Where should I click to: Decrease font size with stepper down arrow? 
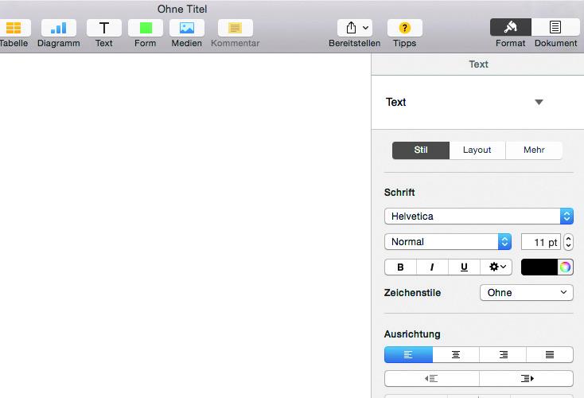pyautogui.click(x=568, y=246)
